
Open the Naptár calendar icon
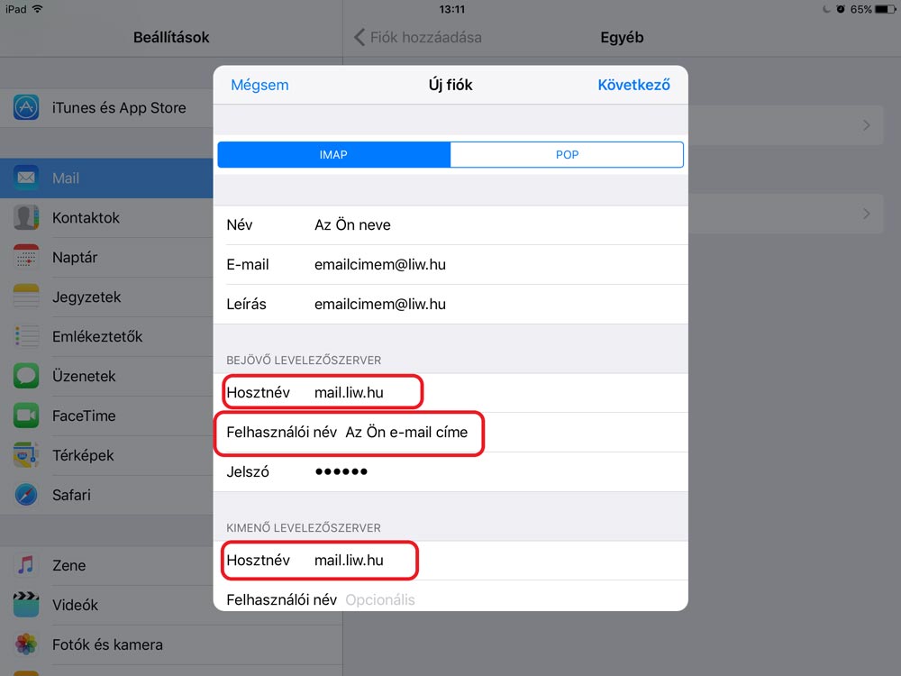(x=26, y=258)
